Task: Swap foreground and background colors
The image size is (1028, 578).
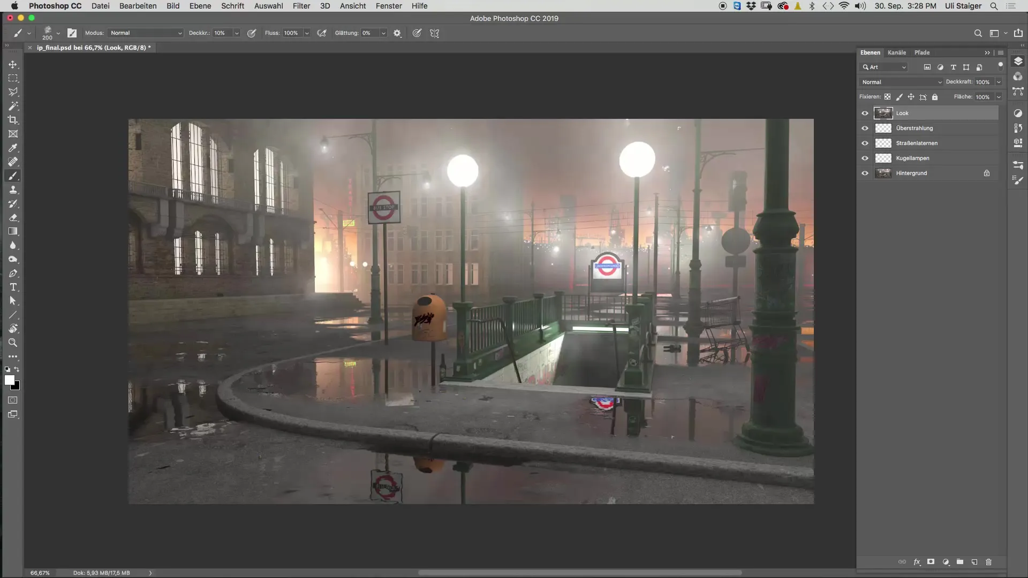Action: 17,369
